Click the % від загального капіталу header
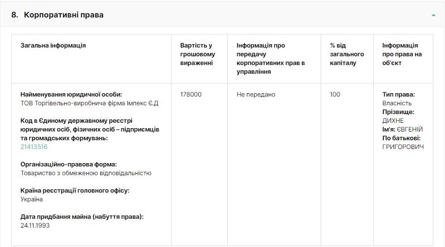 click(347, 54)
